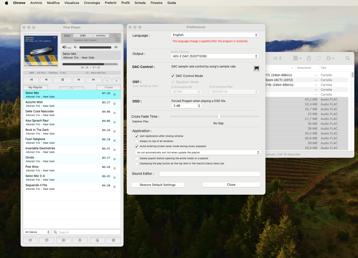Open DAC settings gear icon
The height and width of the screenshot is (258, 358).
[x=117, y=40]
